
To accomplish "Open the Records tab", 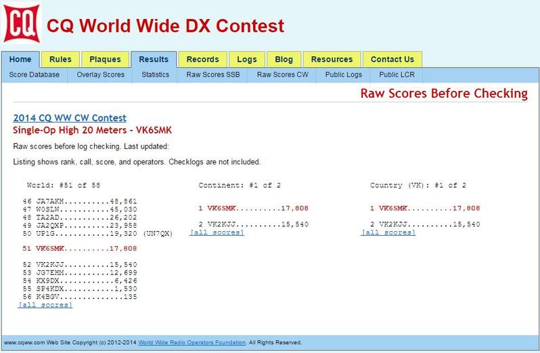I will pos(202,60).
